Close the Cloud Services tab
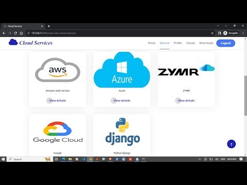Viewport: 247px width, 185px height. click(x=42, y=26)
